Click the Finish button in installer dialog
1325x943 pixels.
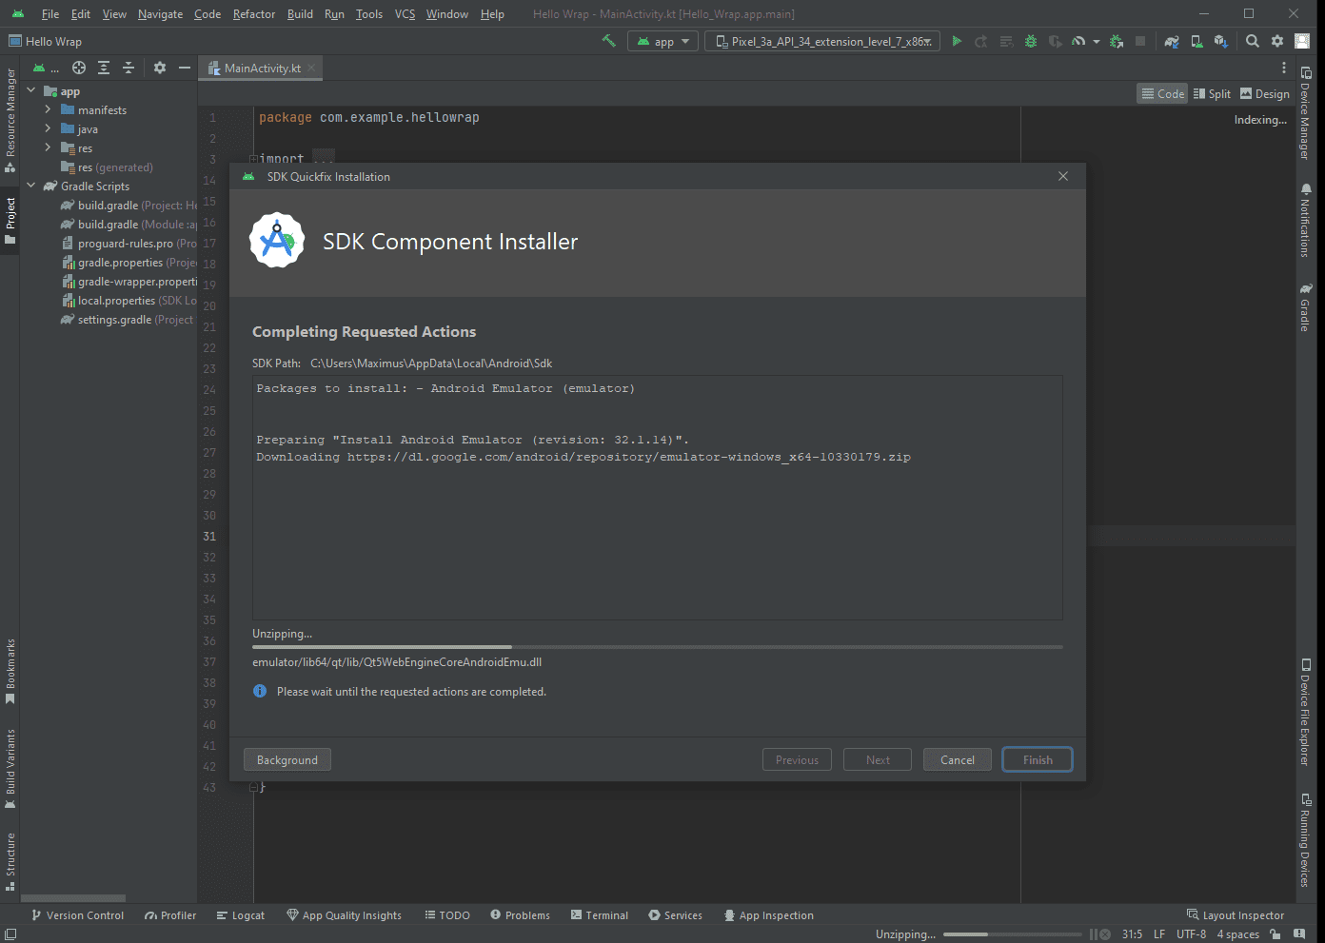pos(1038,759)
